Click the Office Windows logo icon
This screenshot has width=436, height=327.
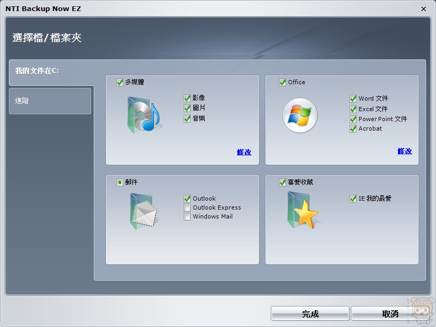300,115
